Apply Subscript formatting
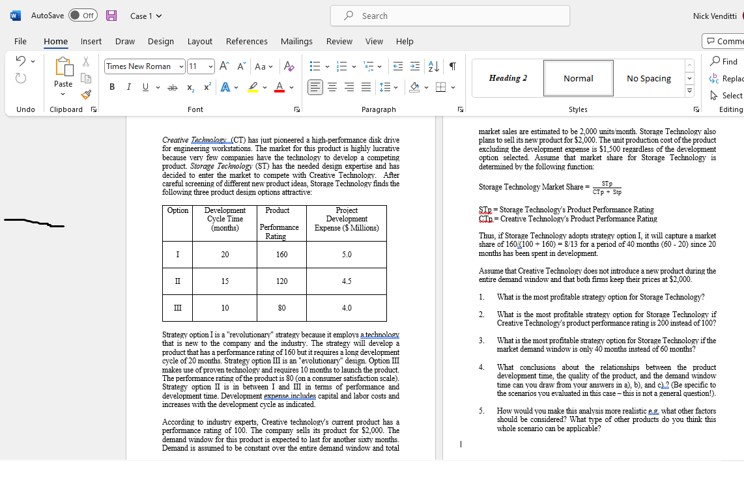 pos(190,86)
